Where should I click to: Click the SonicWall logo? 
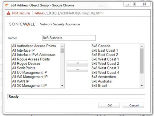tap(22, 24)
